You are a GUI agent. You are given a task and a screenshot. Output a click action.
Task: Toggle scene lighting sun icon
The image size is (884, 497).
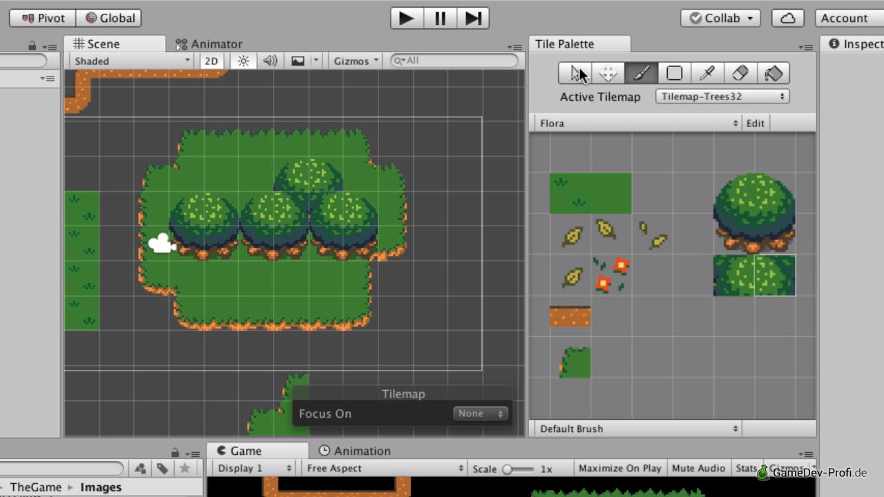click(x=243, y=61)
